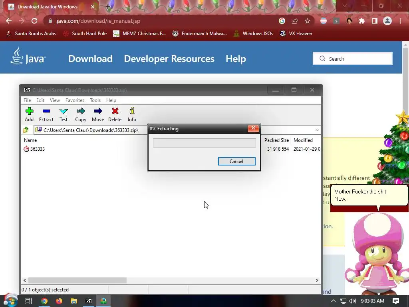Open the Chrome profile avatar

(x=387, y=21)
